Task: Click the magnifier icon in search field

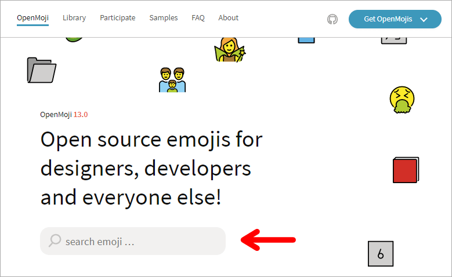Action: tap(55, 240)
